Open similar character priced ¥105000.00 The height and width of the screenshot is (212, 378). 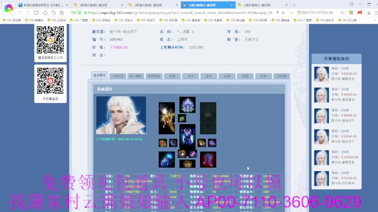[x=336, y=157]
